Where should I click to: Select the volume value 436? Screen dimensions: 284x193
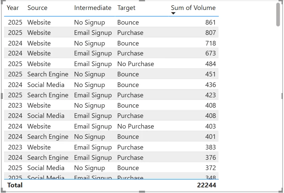coord(210,85)
